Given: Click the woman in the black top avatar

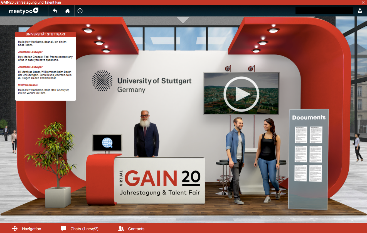Looking at the screenshot, I should click(x=268, y=160).
